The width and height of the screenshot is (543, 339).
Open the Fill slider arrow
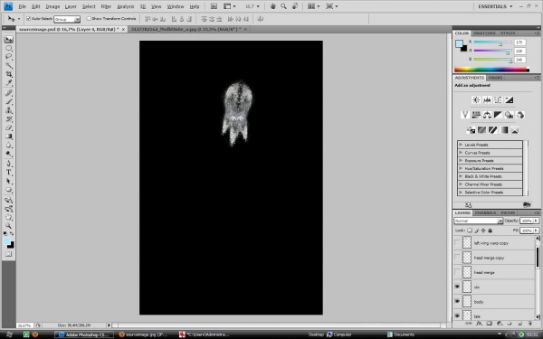point(537,231)
